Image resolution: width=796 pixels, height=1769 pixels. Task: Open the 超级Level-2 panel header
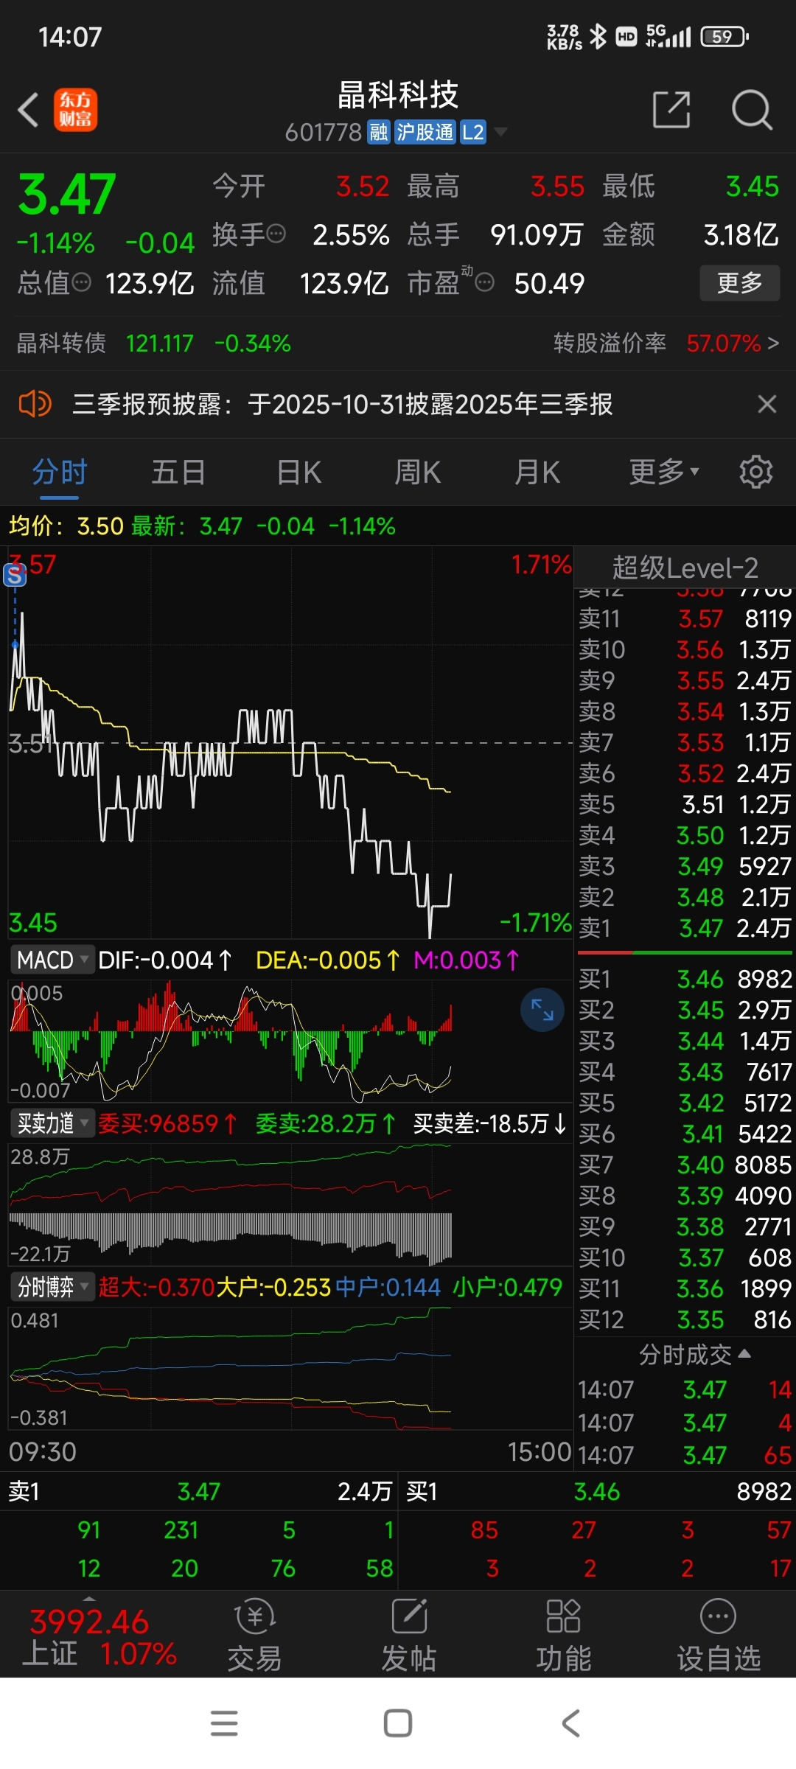[x=685, y=568]
